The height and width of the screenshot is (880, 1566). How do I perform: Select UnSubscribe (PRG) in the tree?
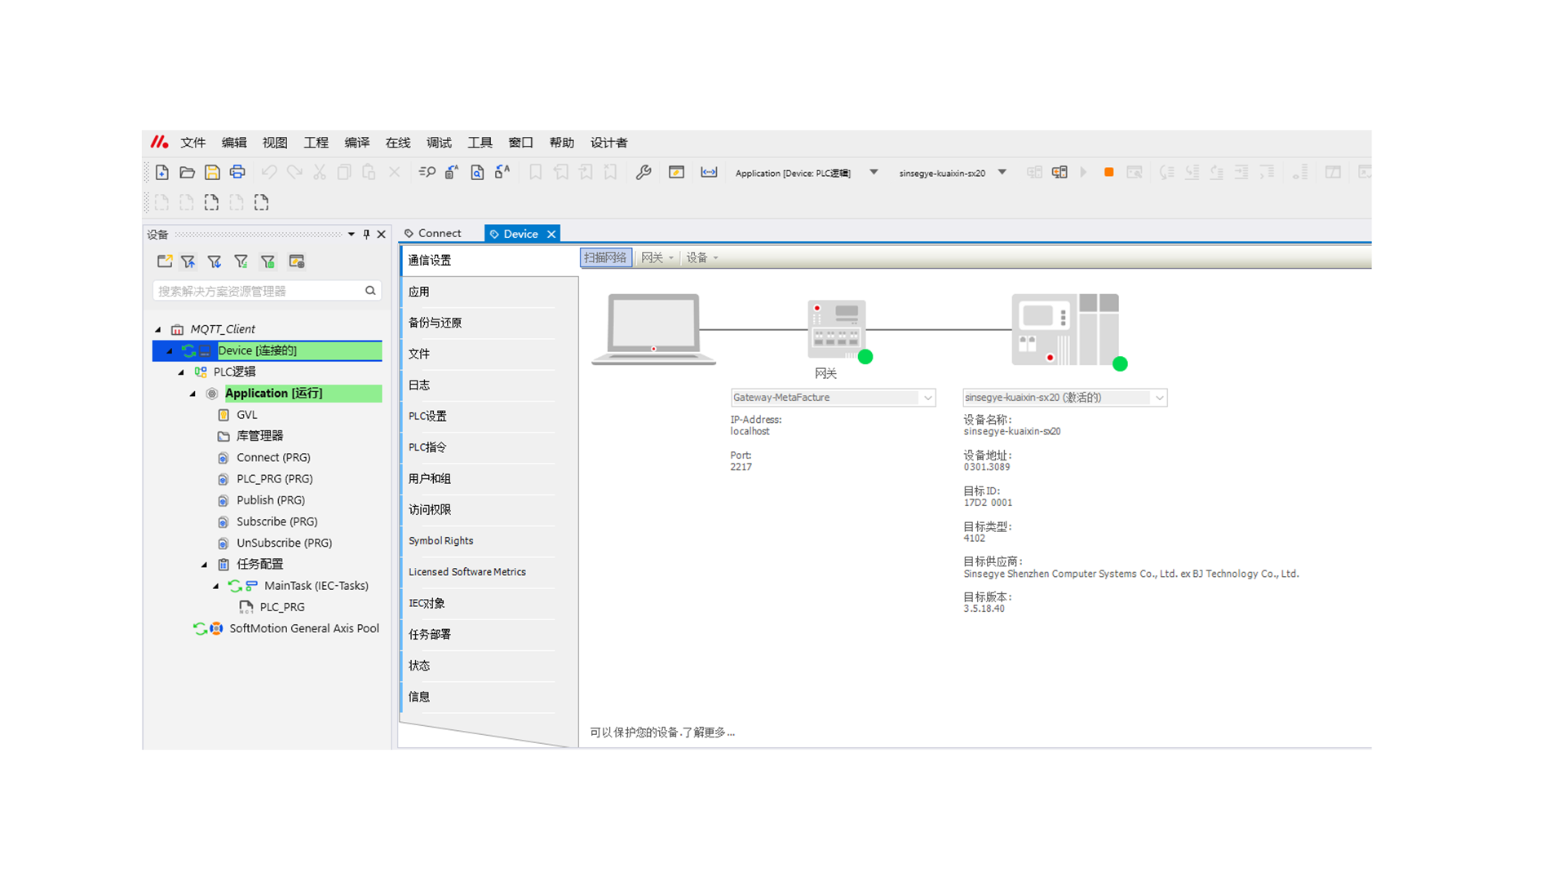(284, 543)
